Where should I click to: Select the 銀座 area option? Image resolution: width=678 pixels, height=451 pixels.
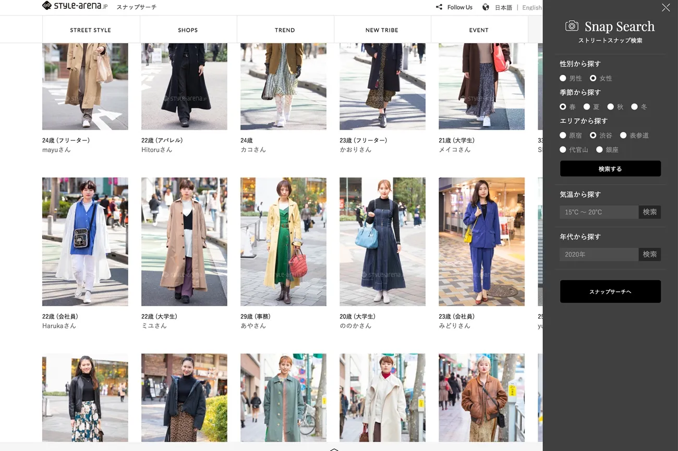tap(599, 149)
